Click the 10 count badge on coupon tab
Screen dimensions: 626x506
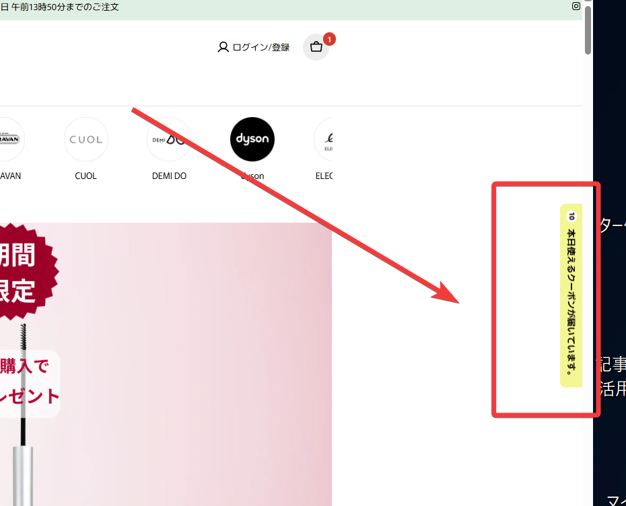click(x=571, y=216)
